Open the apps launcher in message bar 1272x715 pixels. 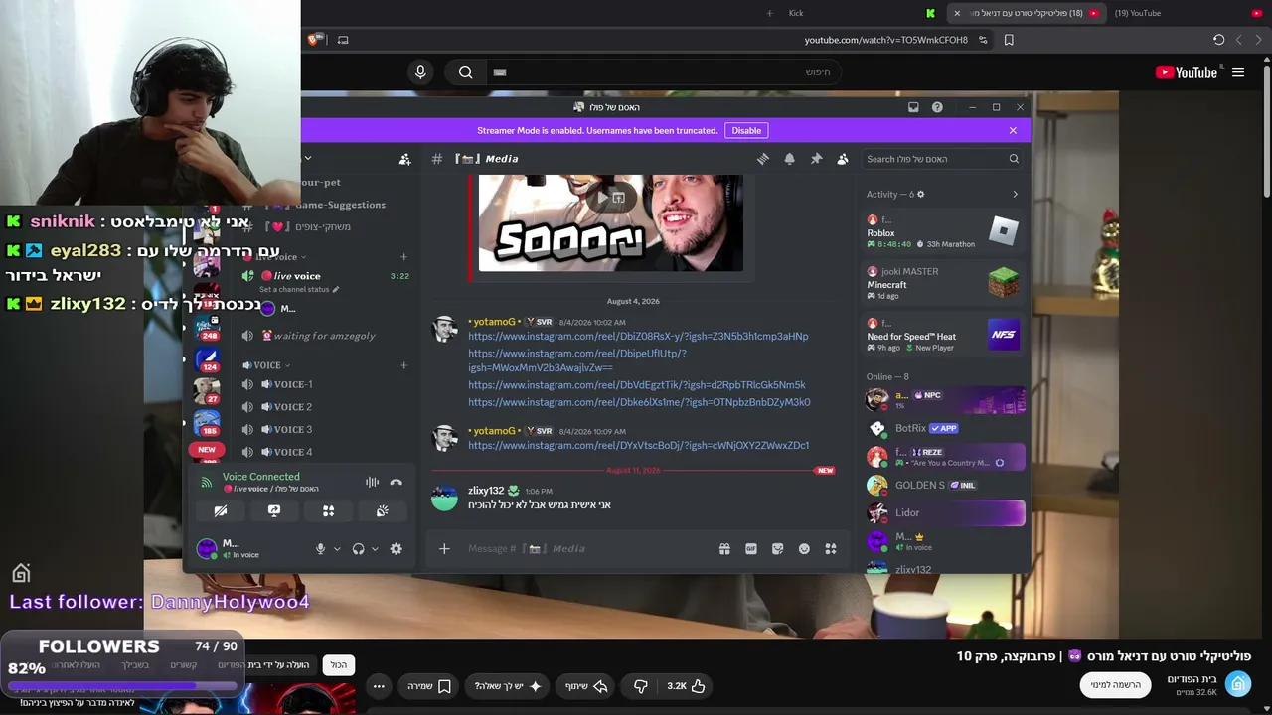pyautogui.click(x=831, y=548)
